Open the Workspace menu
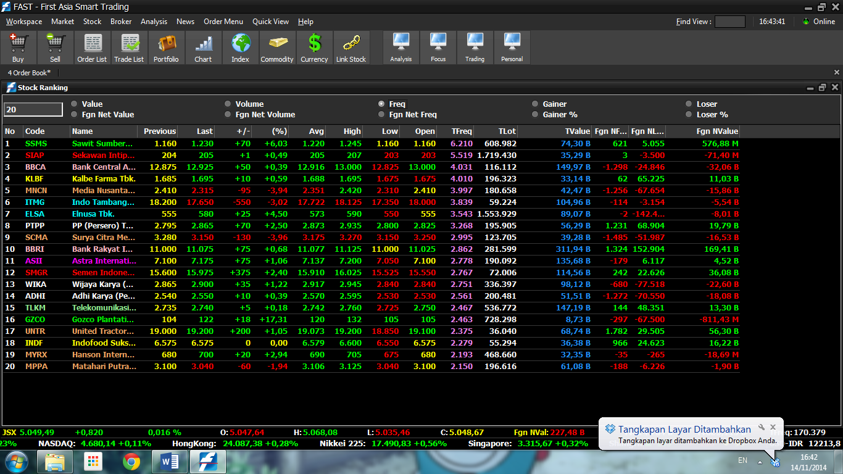This screenshot has height=474, width=843. [x=24, y=22]
